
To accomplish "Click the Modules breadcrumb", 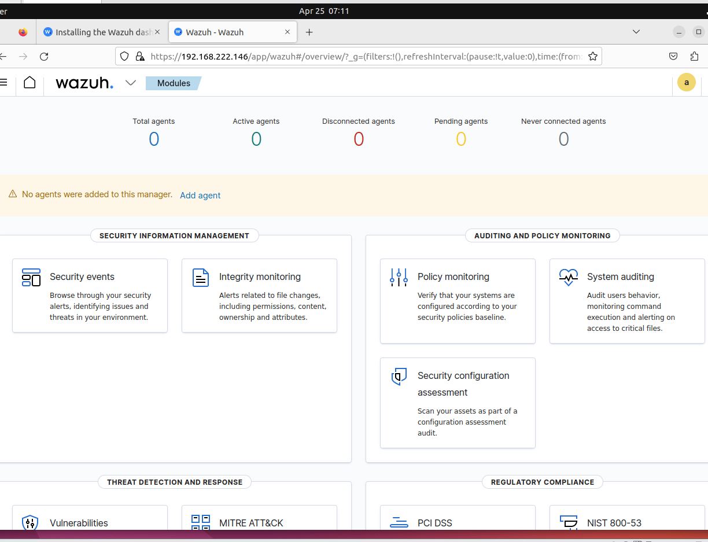I will pyautogui.click(x=174, y=83).
